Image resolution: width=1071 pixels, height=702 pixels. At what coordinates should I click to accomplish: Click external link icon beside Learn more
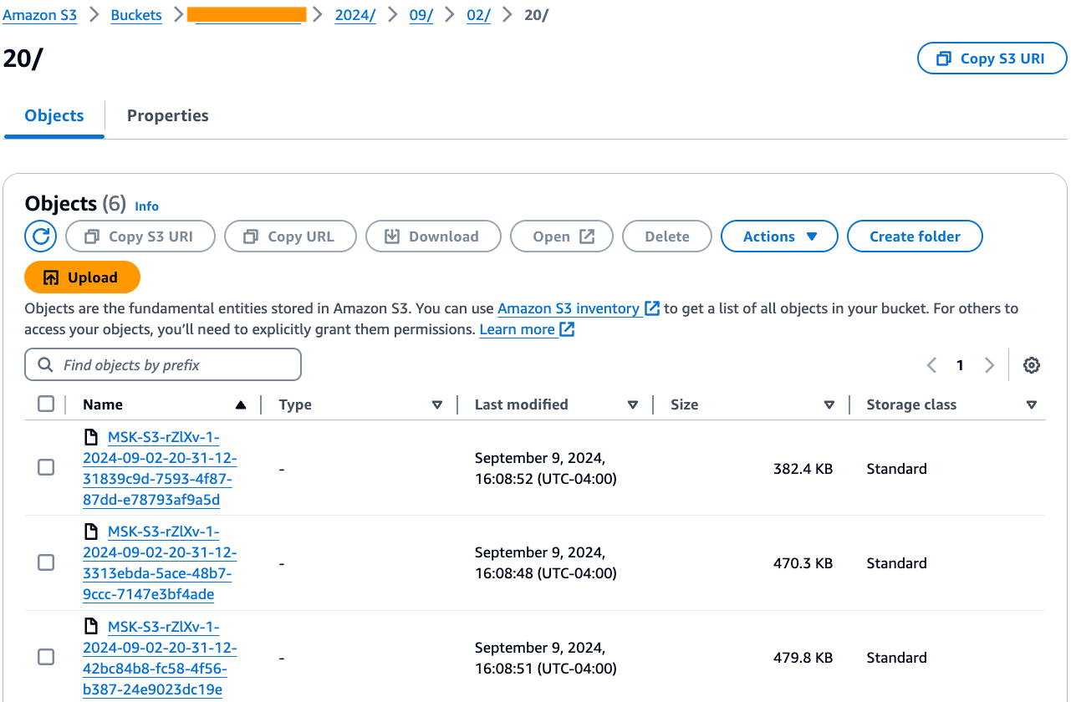(567, 329)
